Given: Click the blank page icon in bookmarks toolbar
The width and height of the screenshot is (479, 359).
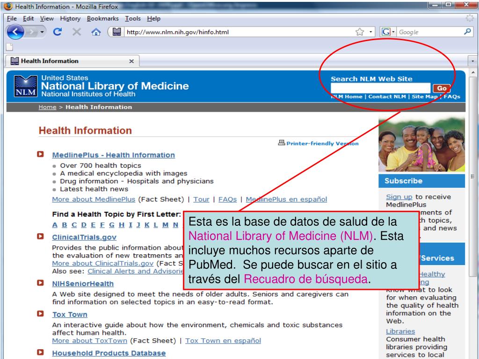Looking at the screenshot, I should click(x=10, y=47).
